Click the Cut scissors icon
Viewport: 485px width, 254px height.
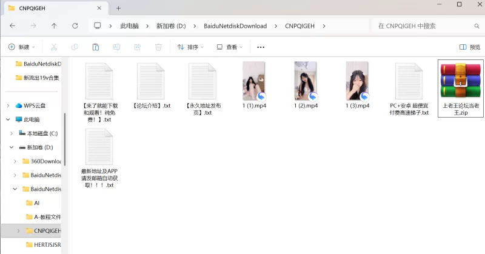click(54, 47)
